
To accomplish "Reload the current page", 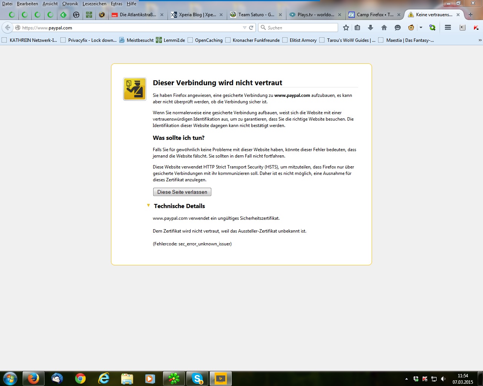I will tap(251, 28).
